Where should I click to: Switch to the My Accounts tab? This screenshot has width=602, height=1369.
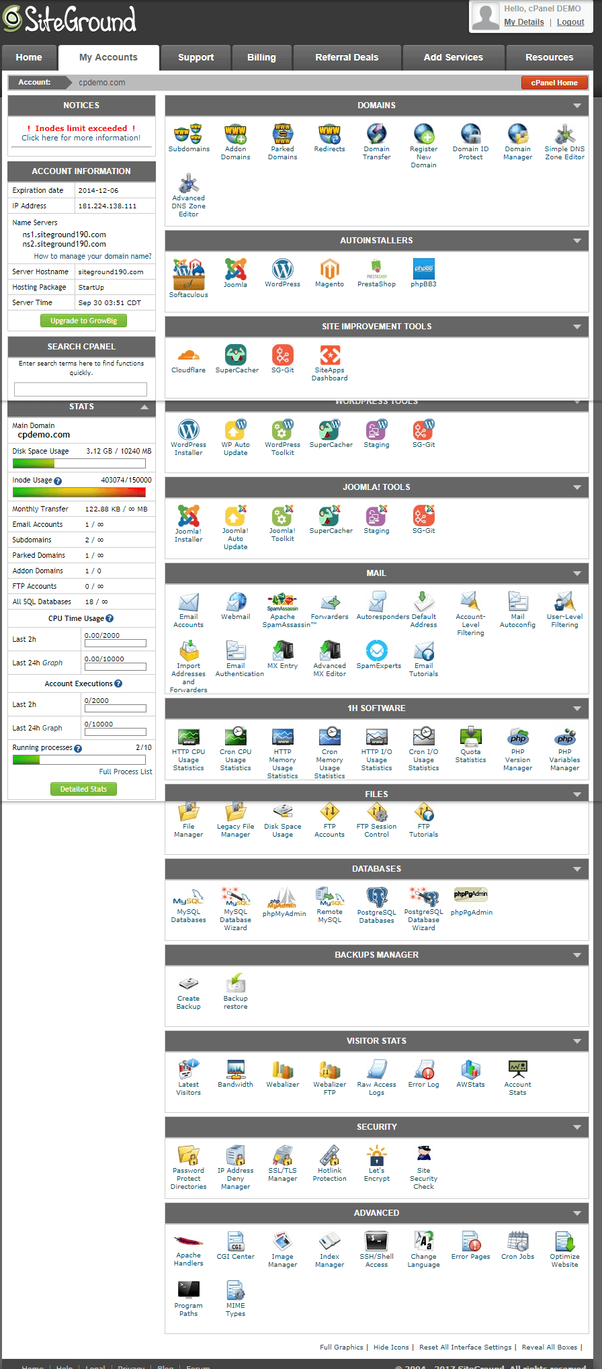109,58
